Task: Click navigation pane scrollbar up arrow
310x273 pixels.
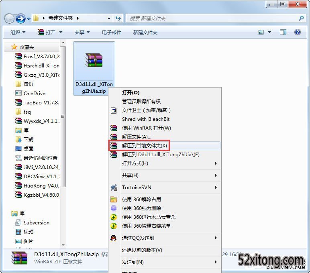Action: pyautogui.click(x=63, y=43)
